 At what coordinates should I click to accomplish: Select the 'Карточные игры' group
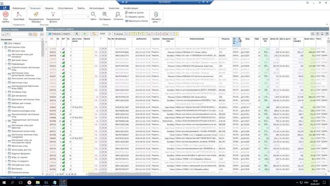[x=20, y=83]
